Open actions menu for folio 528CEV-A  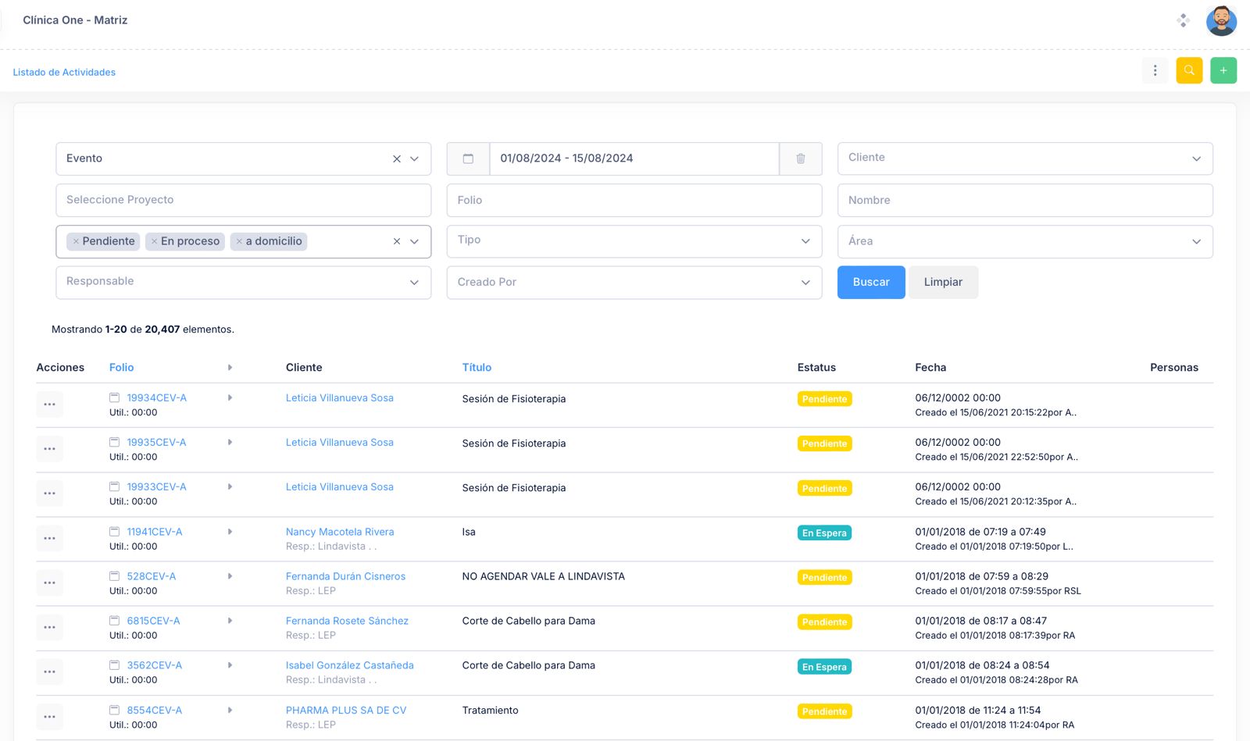pos(49,582)
